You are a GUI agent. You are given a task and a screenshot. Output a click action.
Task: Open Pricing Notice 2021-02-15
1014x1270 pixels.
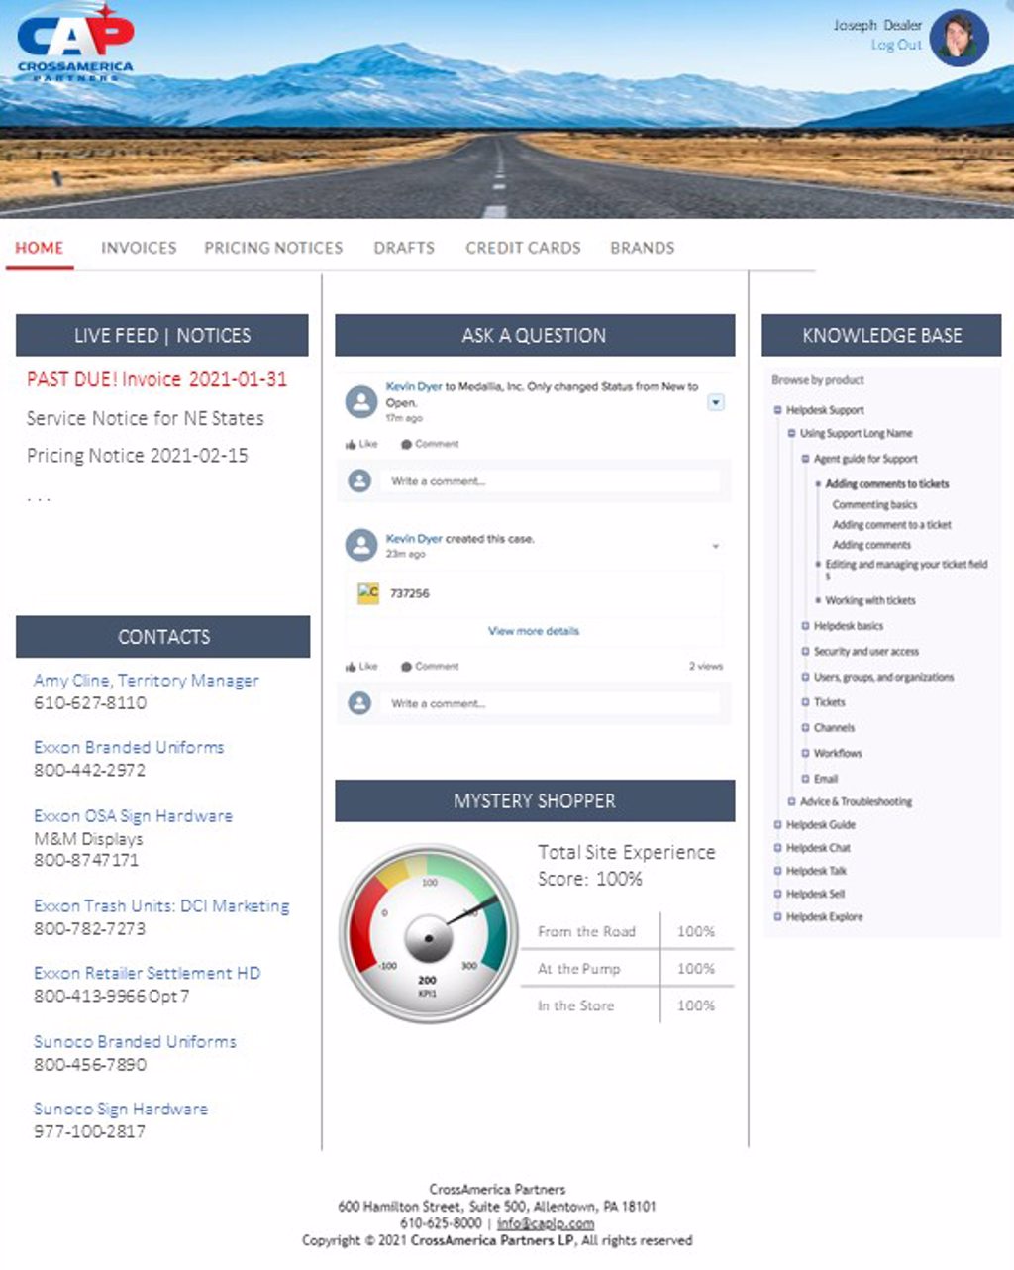pos(138,456)
